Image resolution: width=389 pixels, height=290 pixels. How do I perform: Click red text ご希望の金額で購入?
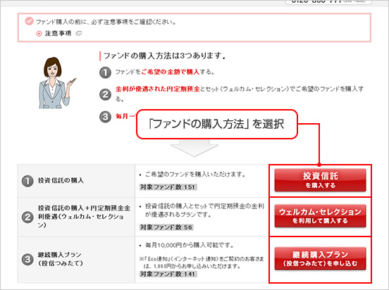pos(171,72)
